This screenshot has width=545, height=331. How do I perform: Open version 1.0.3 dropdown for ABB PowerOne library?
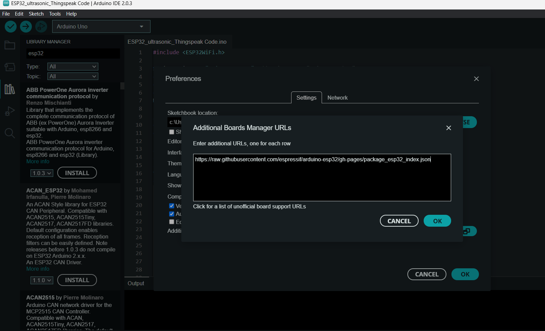coord(42,173)
